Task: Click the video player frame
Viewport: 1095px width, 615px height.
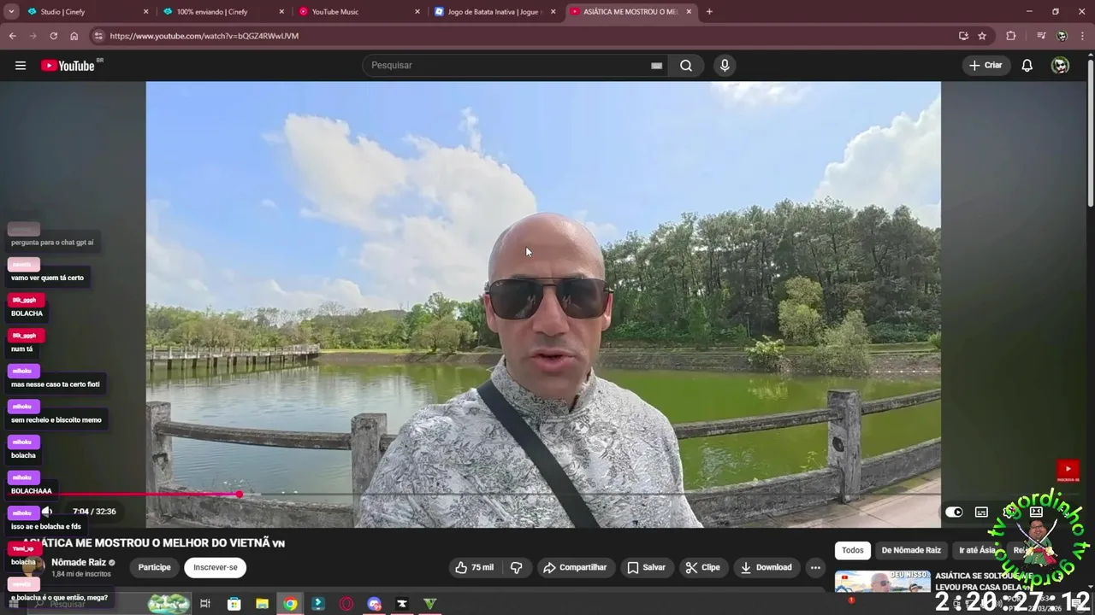Action: (x=543, y=304)
